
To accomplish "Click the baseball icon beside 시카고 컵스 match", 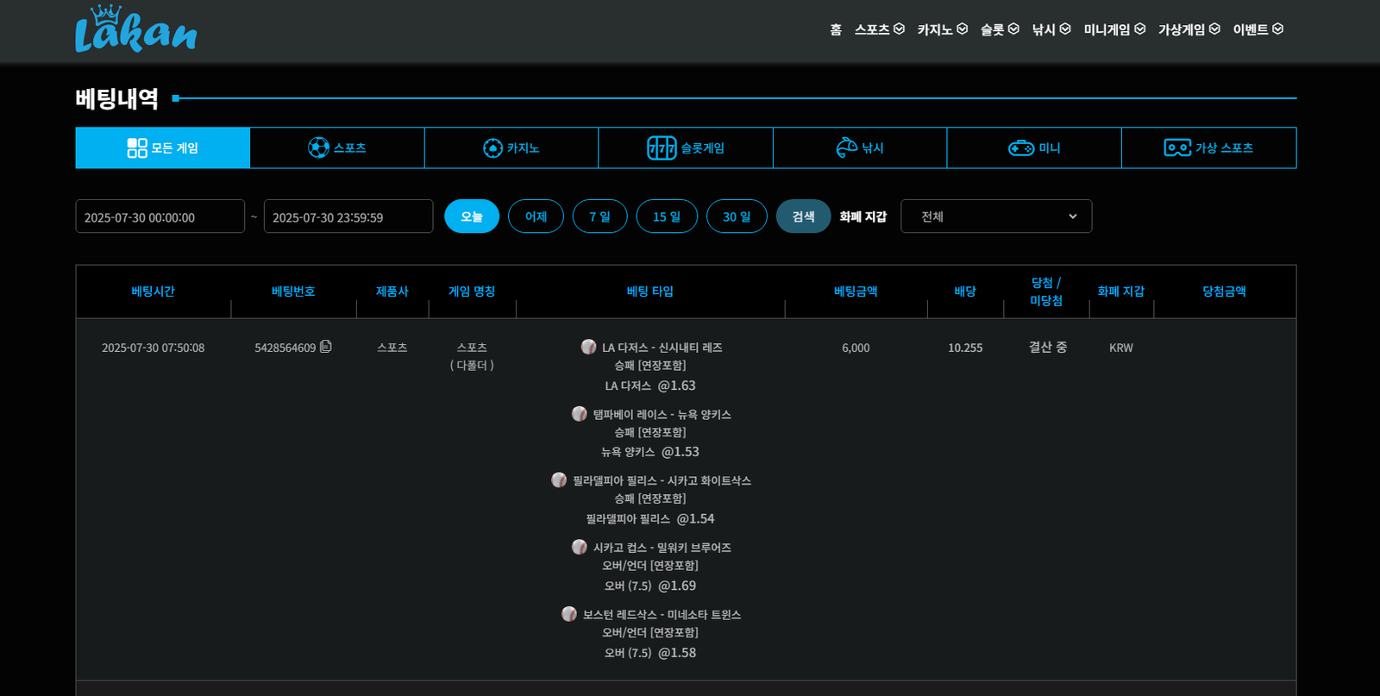I will tap(579, 547).
